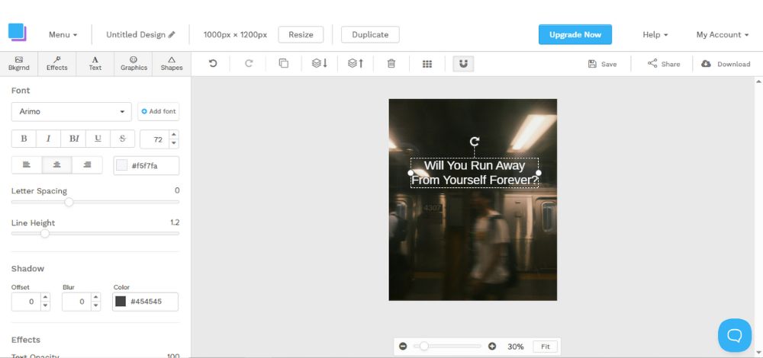
Task: Click the copy element icon
Action: (284, 64)
